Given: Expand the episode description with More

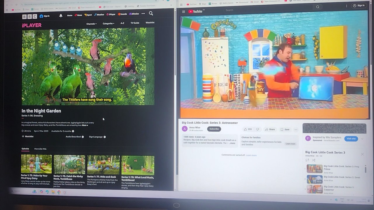Looking at the screenshot, I should [x=85, y=125].
